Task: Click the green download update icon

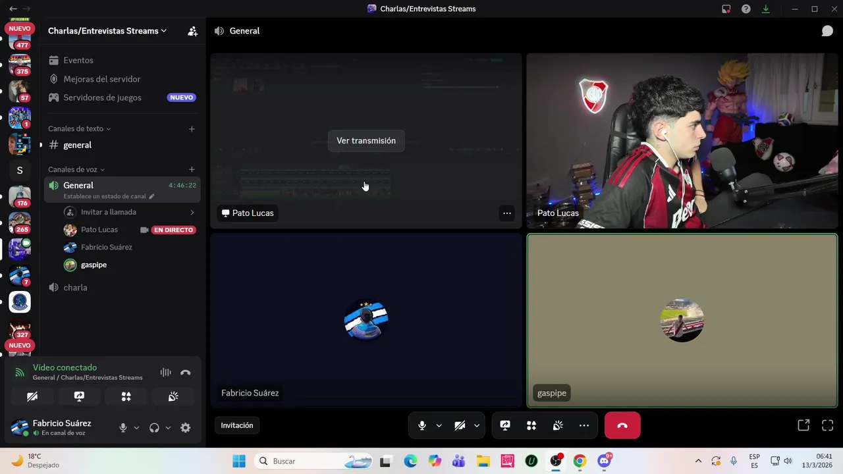Action: pos(766,9)
